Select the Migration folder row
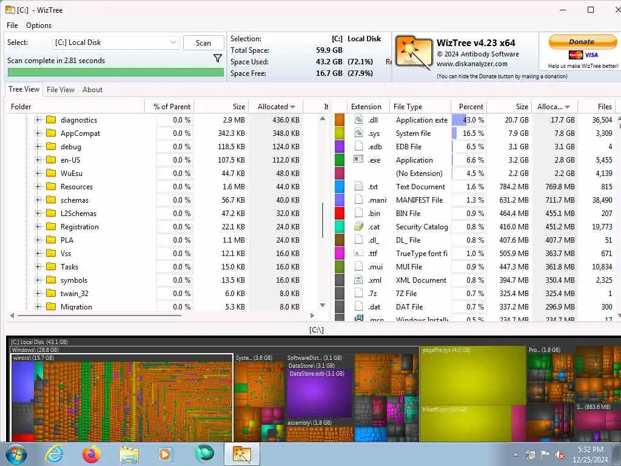The height and width of the screenshot is (466, 621). point(155,306)
